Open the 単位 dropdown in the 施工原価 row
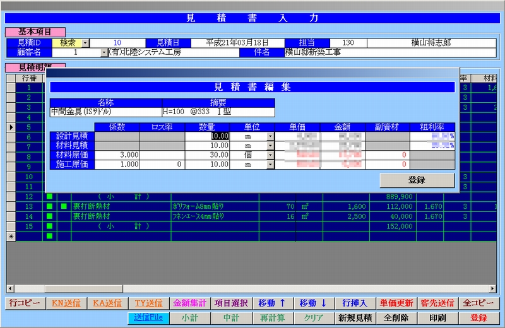 pyautogui.click(x=270, y=165)
